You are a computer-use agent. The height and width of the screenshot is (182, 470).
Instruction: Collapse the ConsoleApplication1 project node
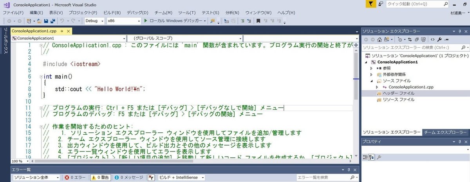point(366,62)
